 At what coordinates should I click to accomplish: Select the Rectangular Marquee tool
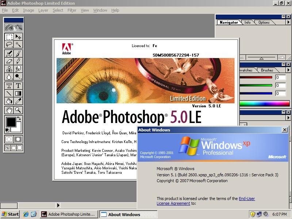9,37
